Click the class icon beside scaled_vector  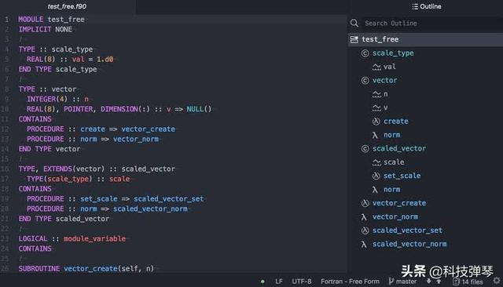pyautogui.click(x=365, y=148)
